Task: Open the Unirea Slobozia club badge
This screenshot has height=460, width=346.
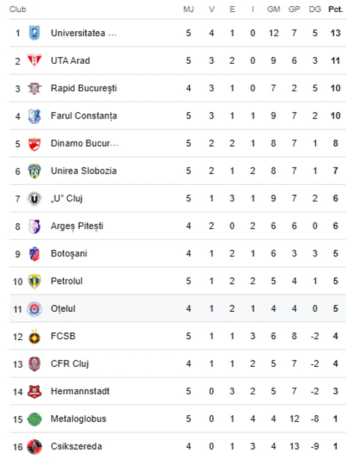Action: [34, 171]
